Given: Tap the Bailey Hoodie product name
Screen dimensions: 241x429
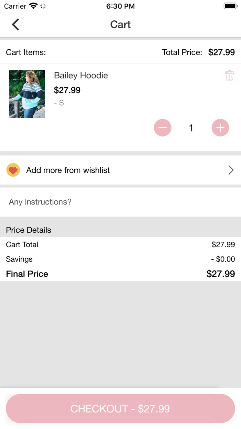Looking at the screenshot, I should click(x=81, y=76).
